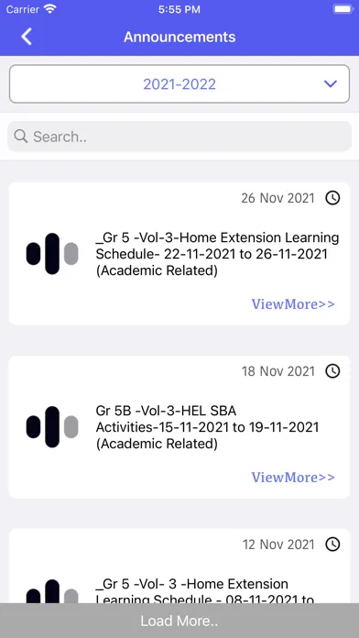Tap the clock icon beside 18 Nov 2021
Viewport: 359px width, 638px height.
tap(332, 371)
